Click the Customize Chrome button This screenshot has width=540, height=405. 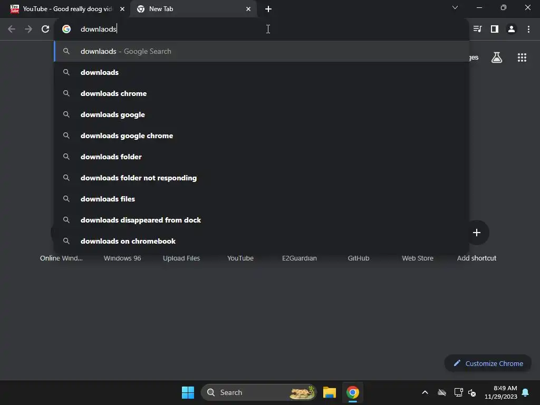coord(488,363)
